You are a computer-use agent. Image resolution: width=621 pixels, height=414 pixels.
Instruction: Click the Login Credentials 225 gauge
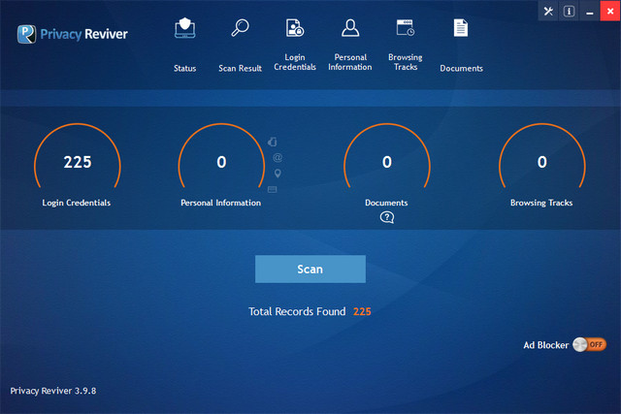[77, 163]
